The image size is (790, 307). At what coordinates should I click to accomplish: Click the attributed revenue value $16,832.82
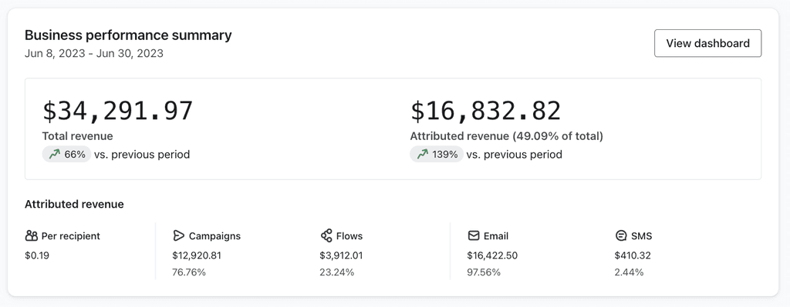tap(485, 111)
